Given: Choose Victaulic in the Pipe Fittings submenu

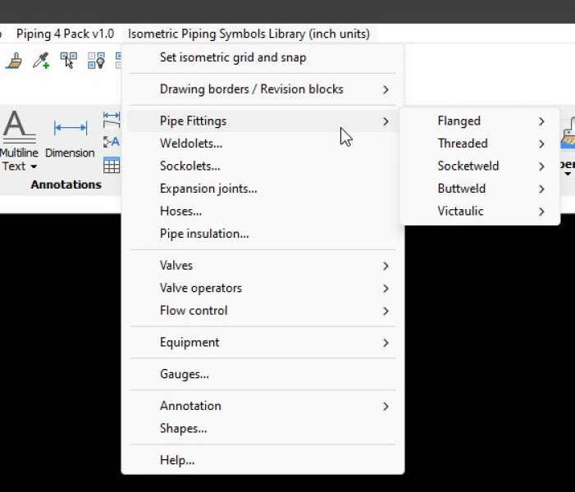Looking at the screenshot, I should (480, 212).
